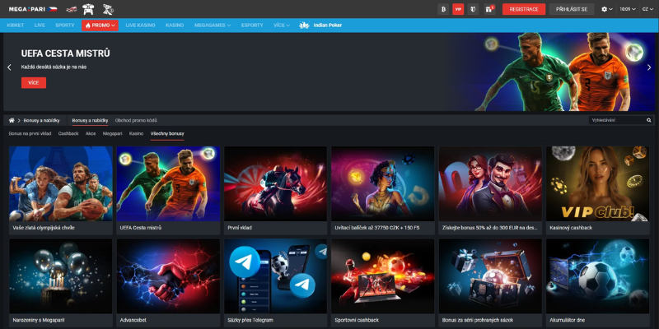Show previous banner slide arrow

click(9, 67)
